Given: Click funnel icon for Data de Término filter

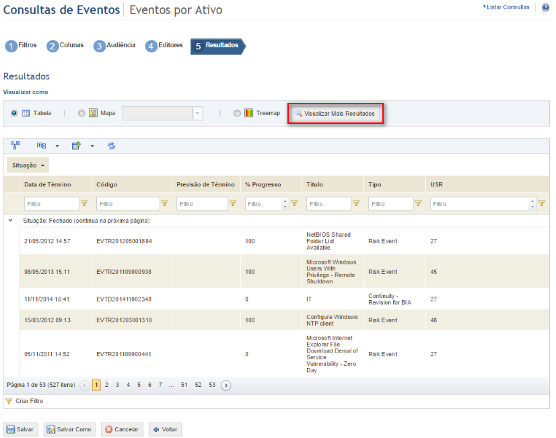Looking at the screenshot, I should (x=84, y=203).
